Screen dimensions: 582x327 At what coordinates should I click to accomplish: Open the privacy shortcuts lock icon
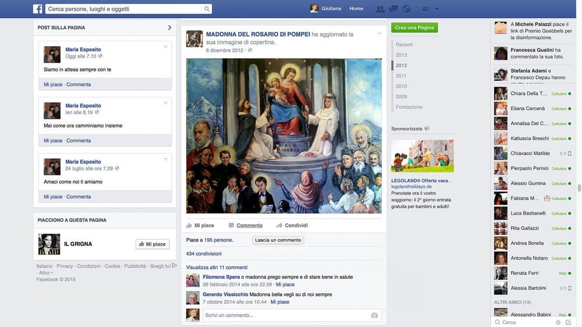coord(426,9)
